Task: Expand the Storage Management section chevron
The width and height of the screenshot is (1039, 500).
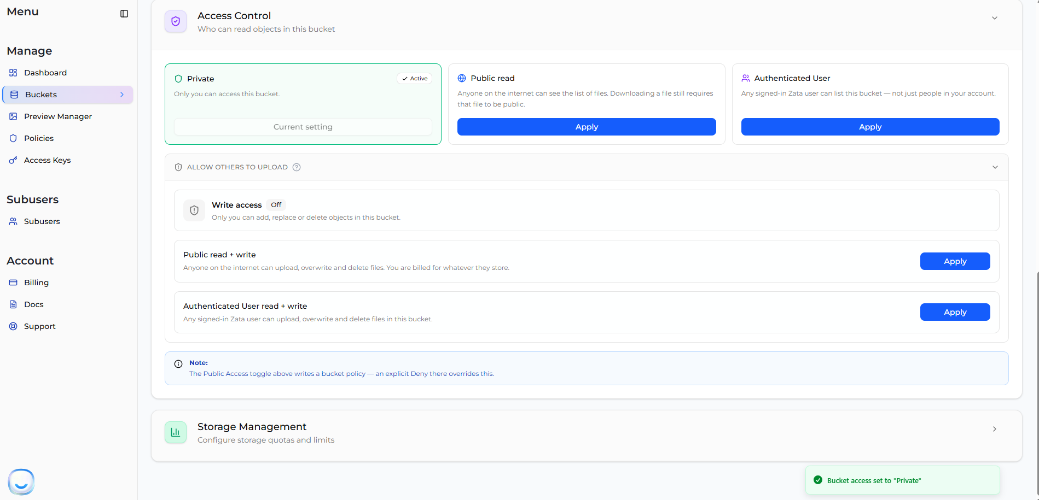Action: (x=995, y=429)
